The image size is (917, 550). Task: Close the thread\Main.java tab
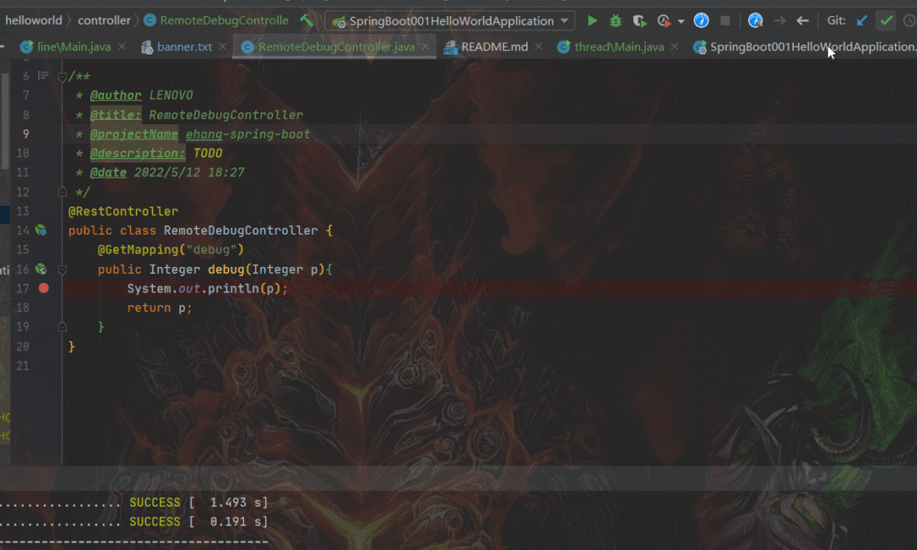pos(674,47)
